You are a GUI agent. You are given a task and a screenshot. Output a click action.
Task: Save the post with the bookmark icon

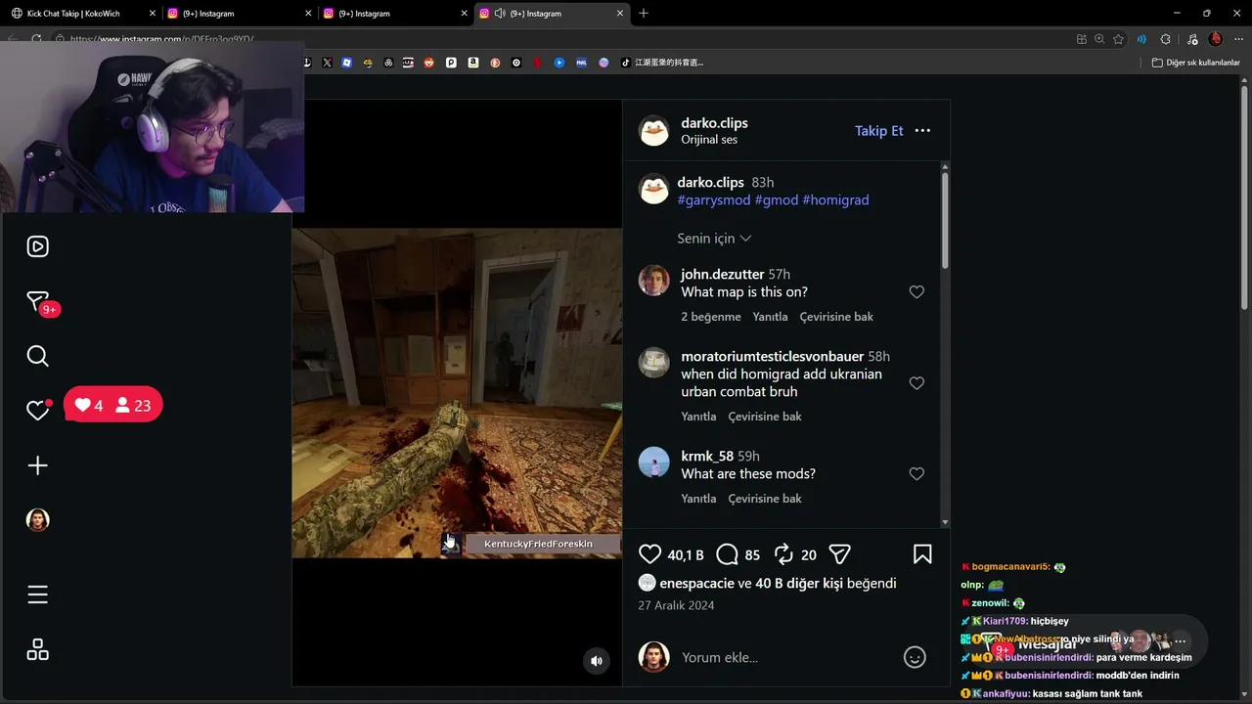click(x=922, y=554)
